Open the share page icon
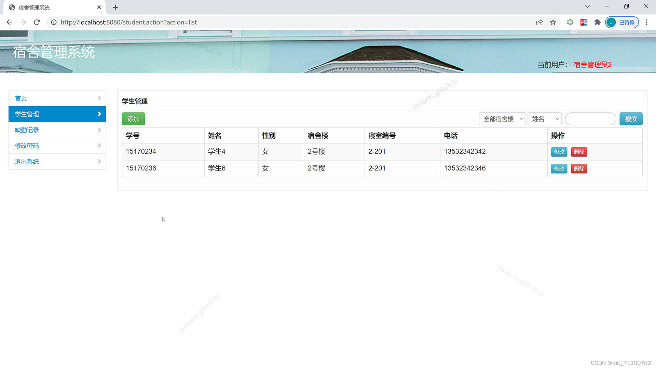The height and width of the screenshot is (369, 656). pyautogui.click(x=539, y=22)
